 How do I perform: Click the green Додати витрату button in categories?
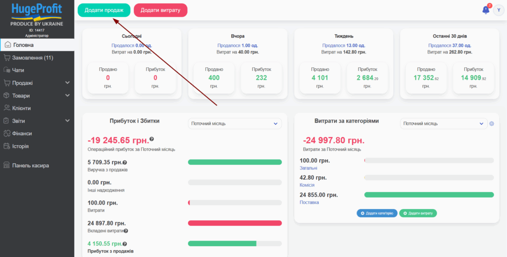click(418, 213)
